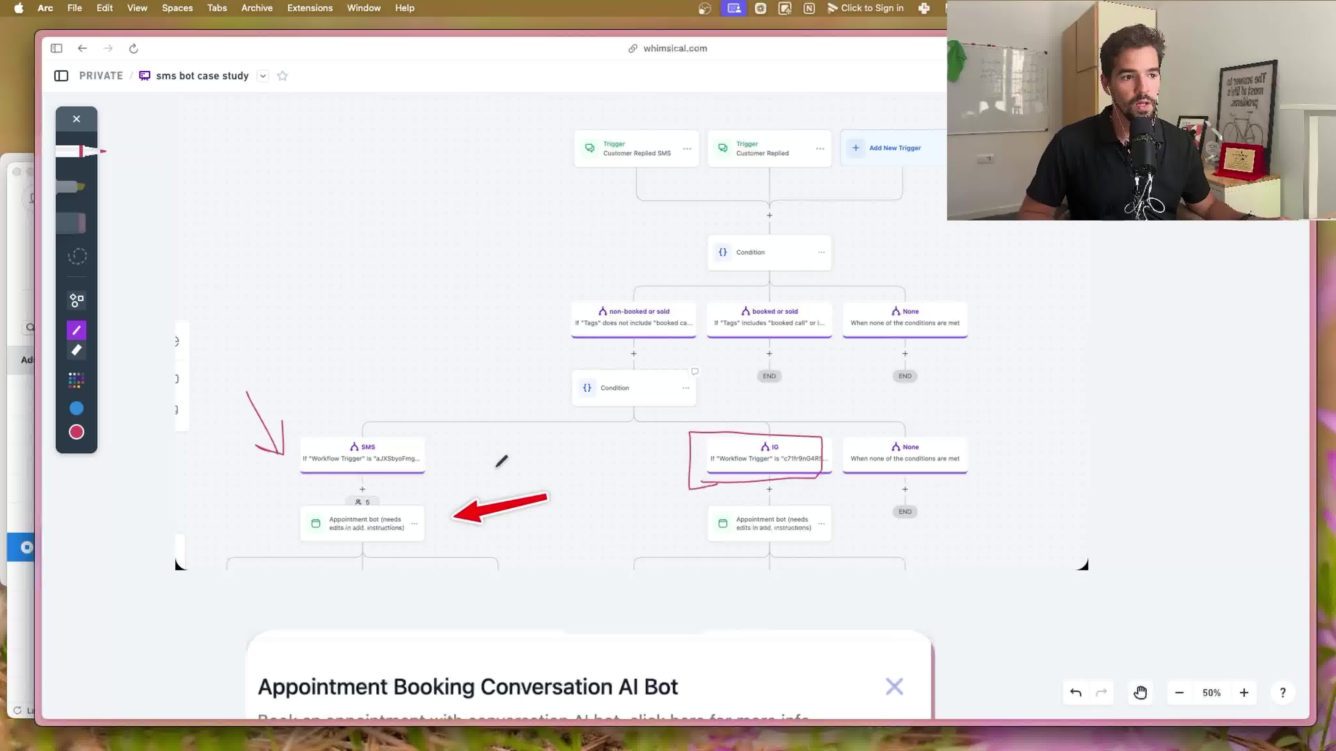This screenshot has height=751, width=1336.
Task: Click the lasso selection tool
Action: [77, 256]
